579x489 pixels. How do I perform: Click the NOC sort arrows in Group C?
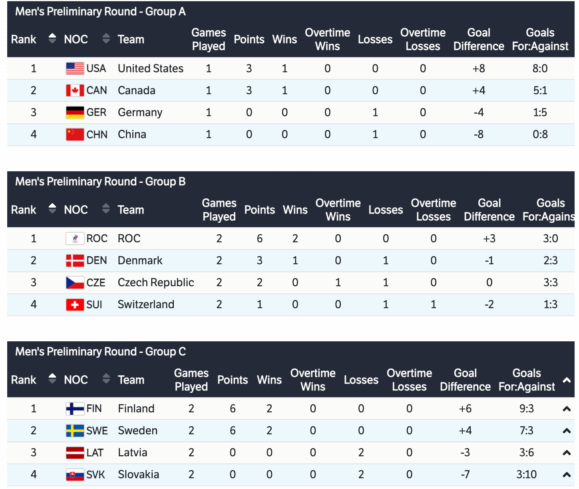[x=106, y=379]
